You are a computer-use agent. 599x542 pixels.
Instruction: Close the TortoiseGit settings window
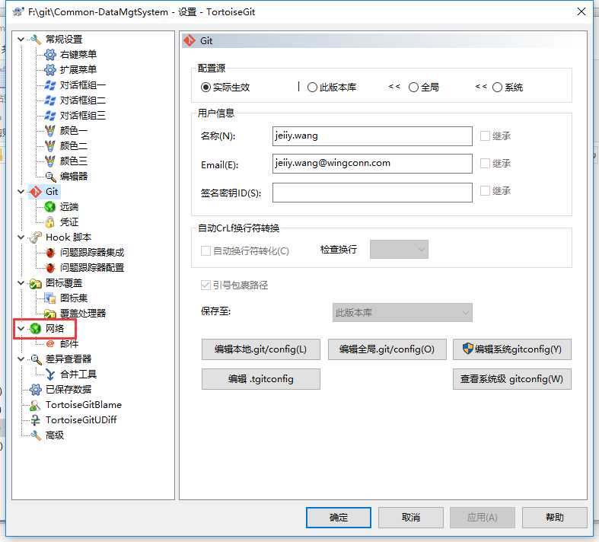coord(581,12)
